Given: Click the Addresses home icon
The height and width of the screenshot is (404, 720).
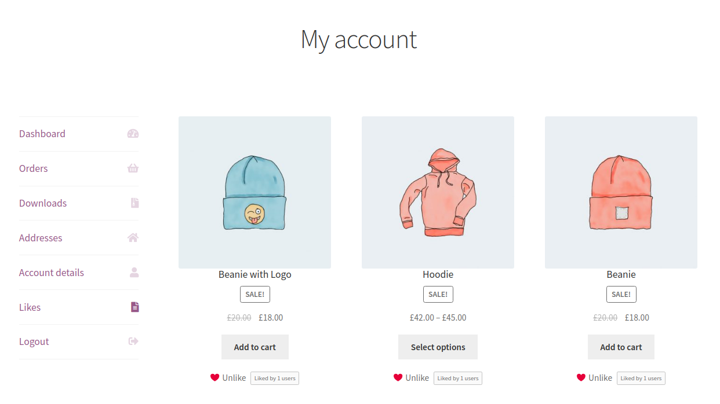Looking at the screenshot, I should (x=133, y=237).
